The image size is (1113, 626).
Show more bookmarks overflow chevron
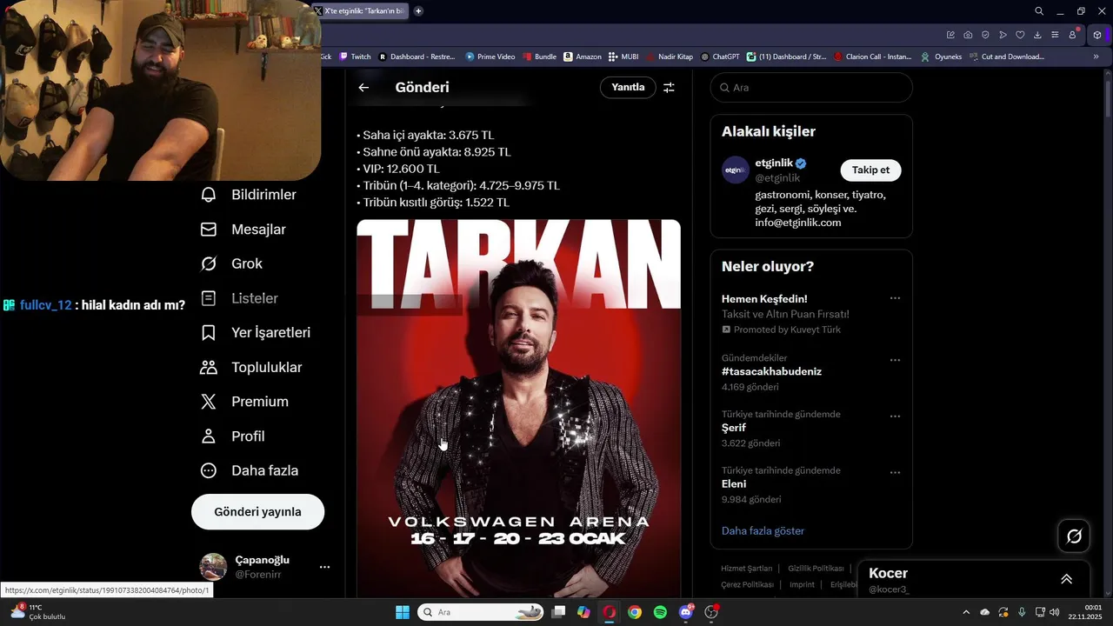click(1096, 57)
